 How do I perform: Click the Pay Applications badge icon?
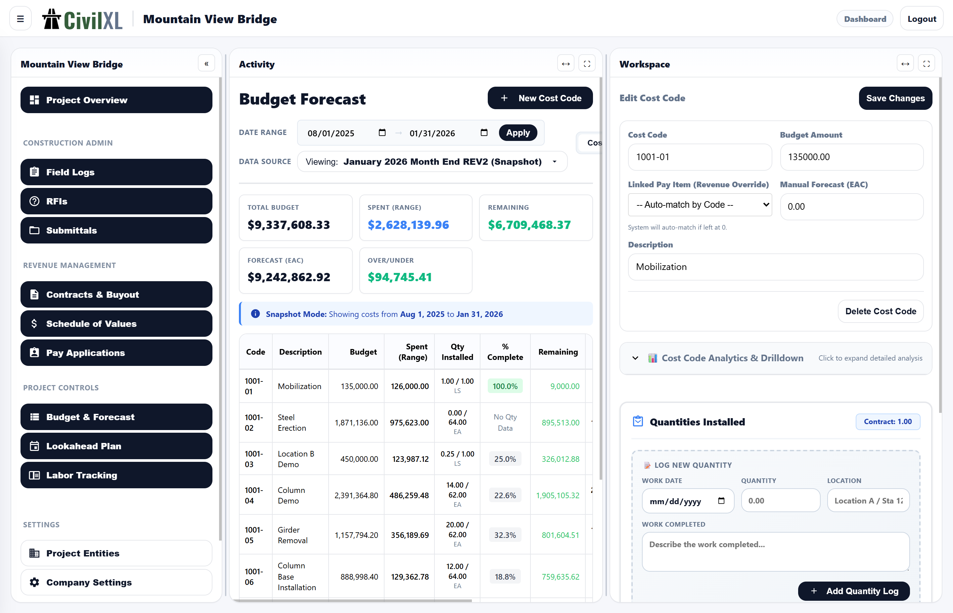click(35, 353)
